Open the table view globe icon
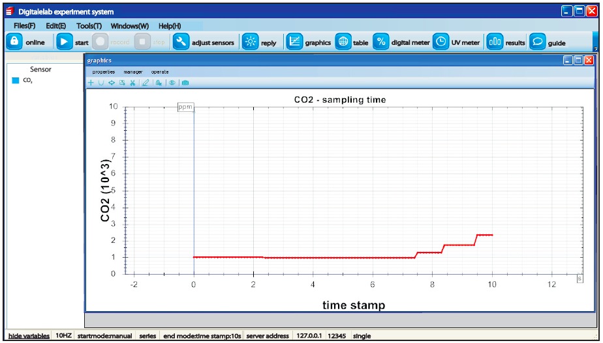Screen dimensions: 603x343 [343, 42]
